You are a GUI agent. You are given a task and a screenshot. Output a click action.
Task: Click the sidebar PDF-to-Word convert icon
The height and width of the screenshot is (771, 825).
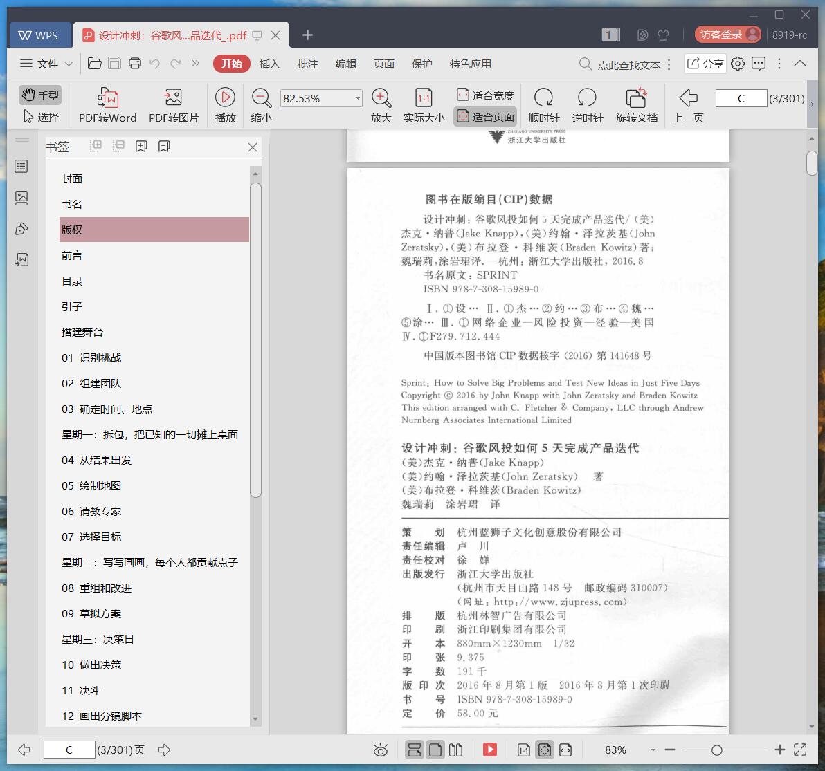[x=21, y=259]
